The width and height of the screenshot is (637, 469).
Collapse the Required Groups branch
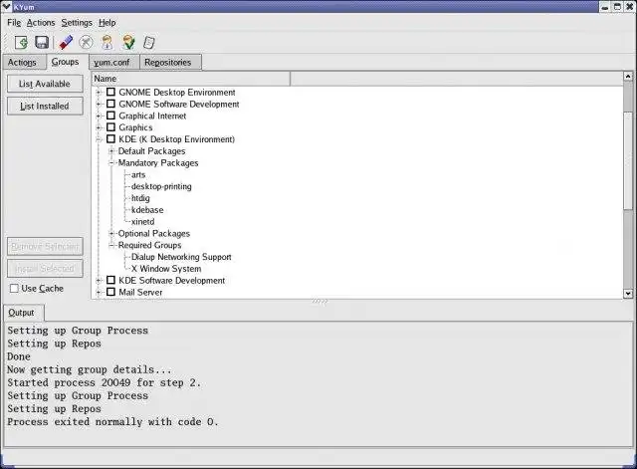[x=111, y=246]
